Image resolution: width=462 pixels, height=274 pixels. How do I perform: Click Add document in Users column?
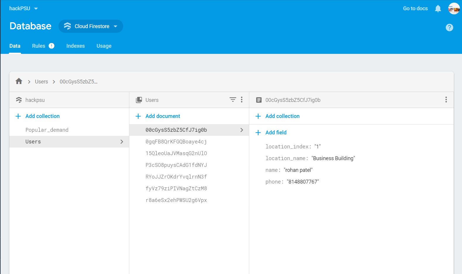[163, 116]
